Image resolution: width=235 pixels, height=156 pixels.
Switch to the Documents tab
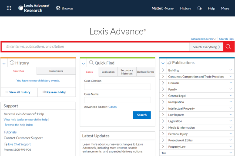(x=56, y=71)
